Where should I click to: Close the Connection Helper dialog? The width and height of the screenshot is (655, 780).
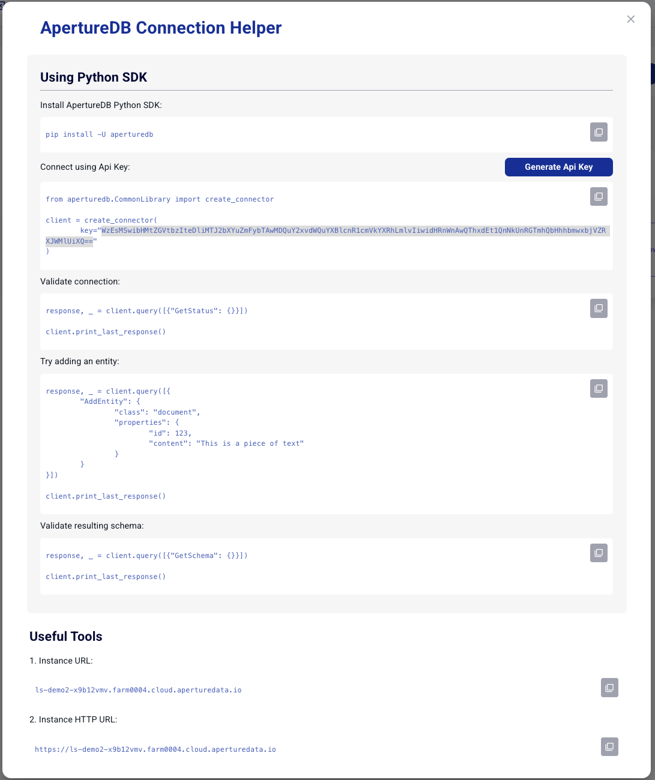(x=630, y=19)
